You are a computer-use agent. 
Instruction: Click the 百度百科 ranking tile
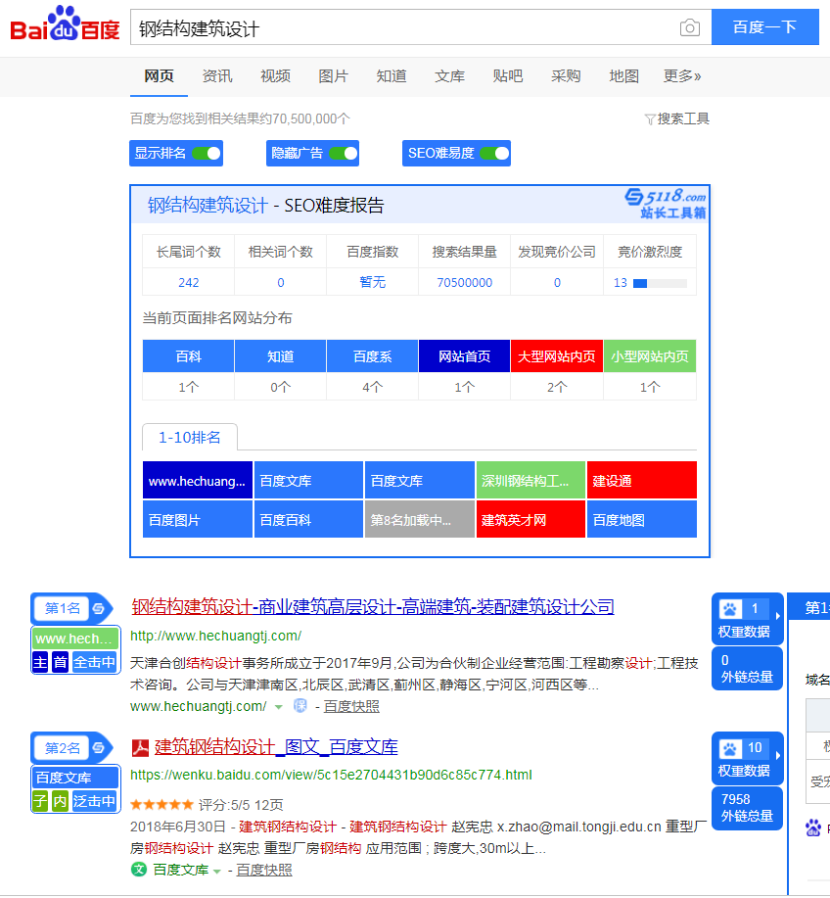click(308, 519)
